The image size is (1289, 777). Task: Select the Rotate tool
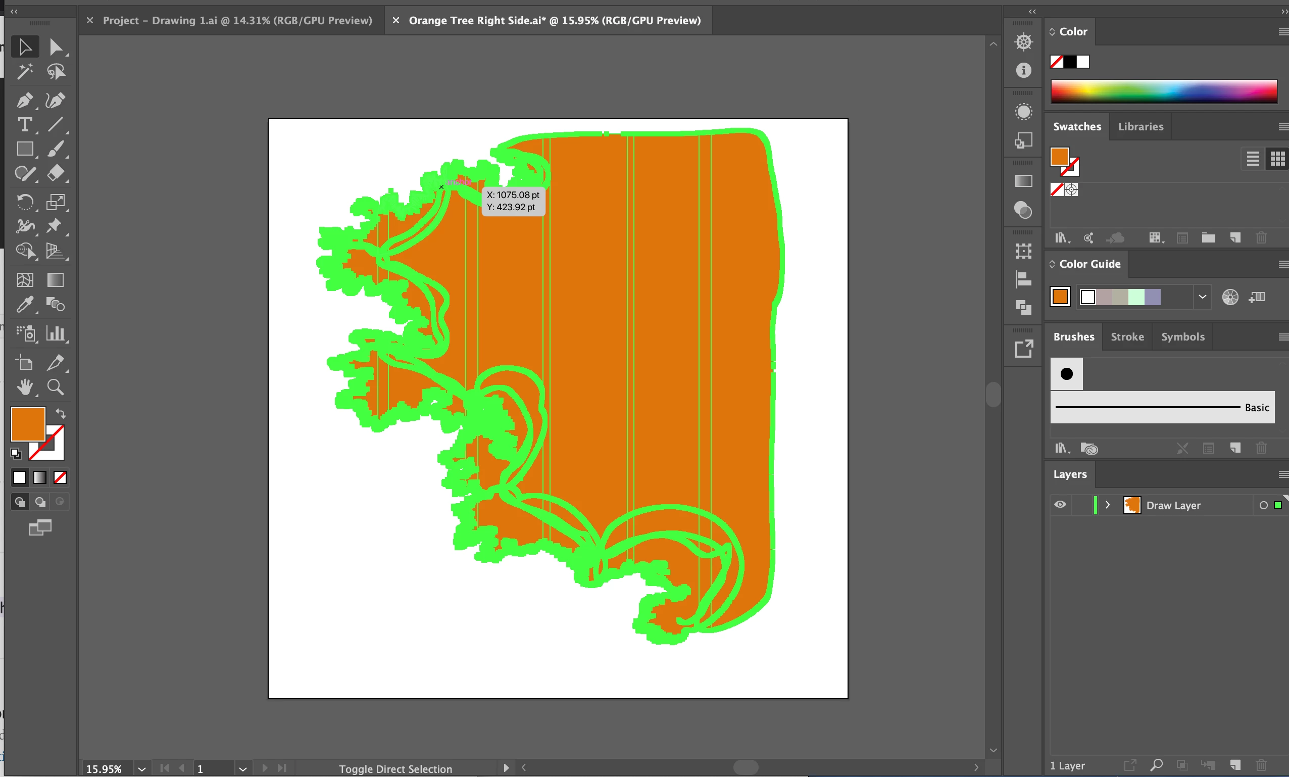24,202
